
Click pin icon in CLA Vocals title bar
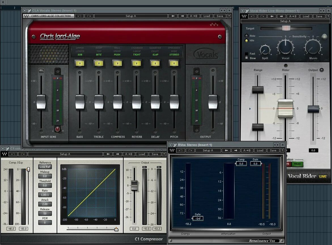point(29,10)
